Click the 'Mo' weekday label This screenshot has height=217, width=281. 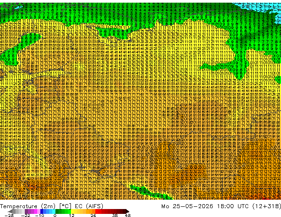165,206
